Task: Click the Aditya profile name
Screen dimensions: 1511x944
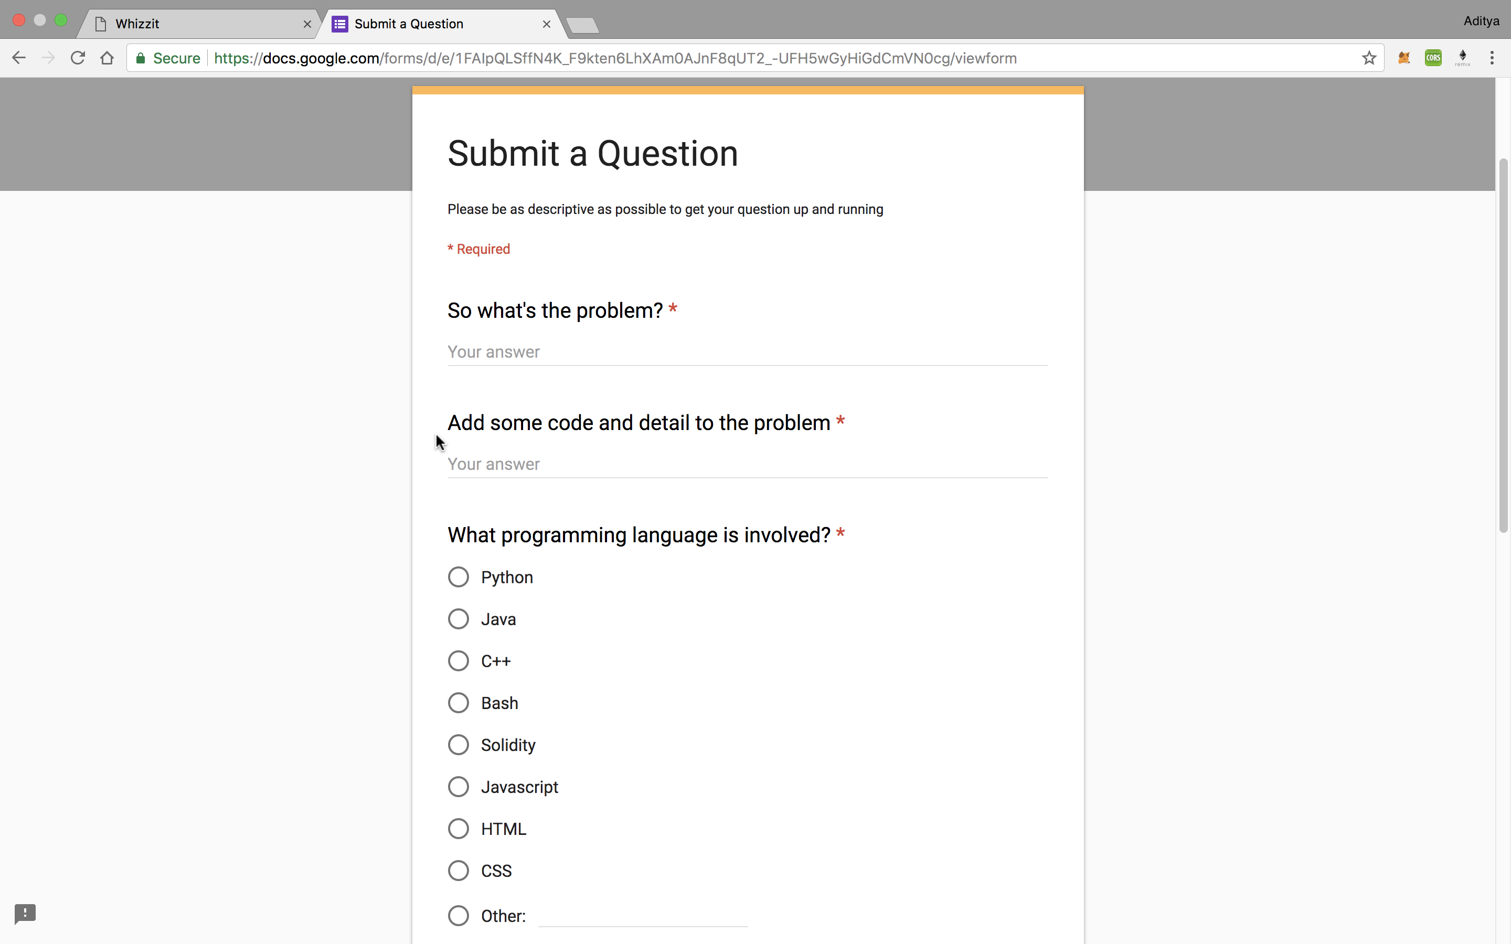Action: [x=1482, y=20]
